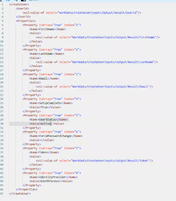
Task: Click the ForcePasswordChange name text
Action: [55, 136]
